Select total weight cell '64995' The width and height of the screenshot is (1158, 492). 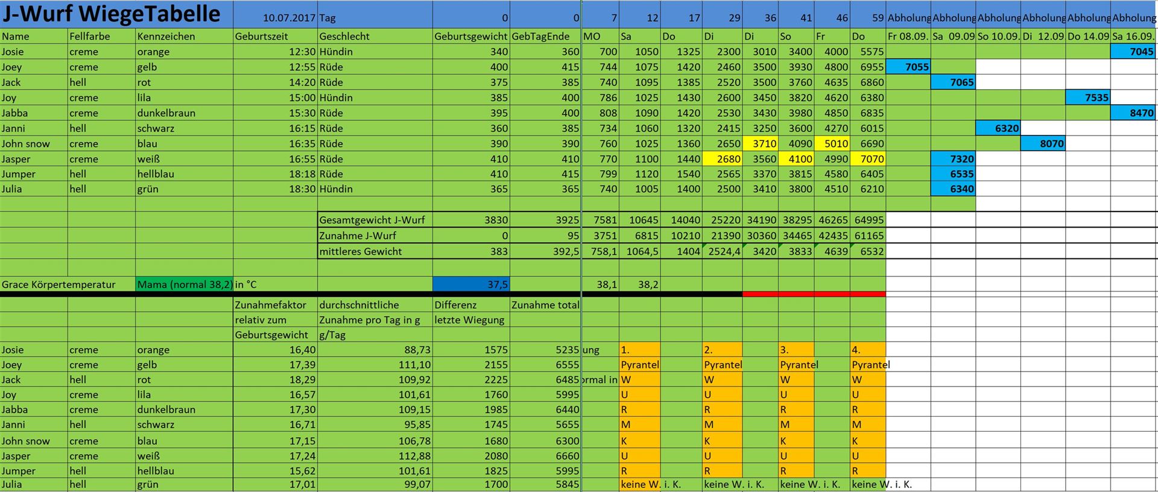868,220
